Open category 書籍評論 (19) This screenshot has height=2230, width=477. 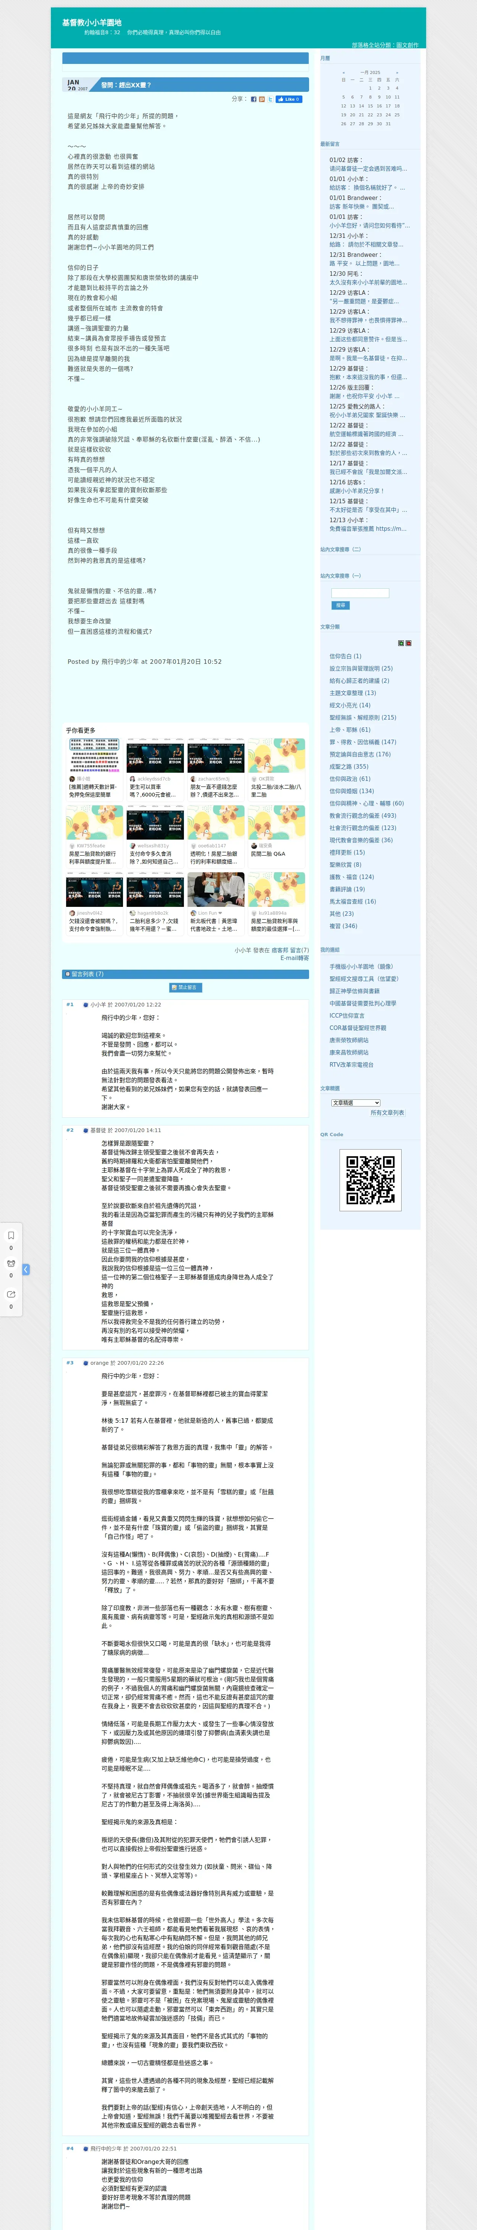(347, 889)
